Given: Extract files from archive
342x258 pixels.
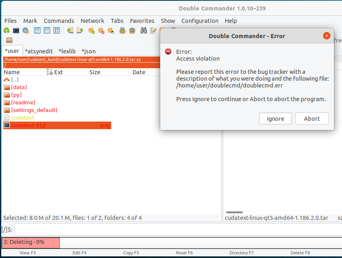Looking at the screenshot, I should [x=132, y=30].
